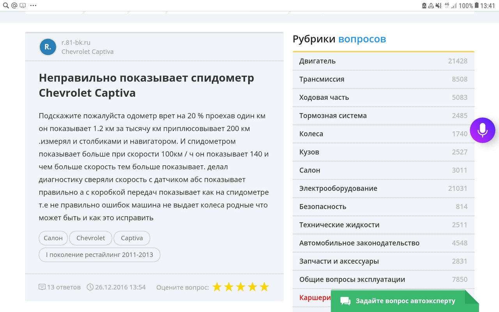
Task: Click the I поколение рестайлинг 2011-2013 tag
Action: point(99,255)
